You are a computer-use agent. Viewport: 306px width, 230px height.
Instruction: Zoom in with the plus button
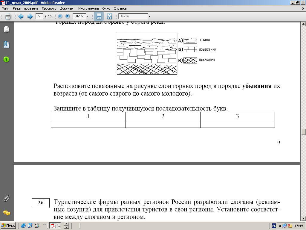68,16
